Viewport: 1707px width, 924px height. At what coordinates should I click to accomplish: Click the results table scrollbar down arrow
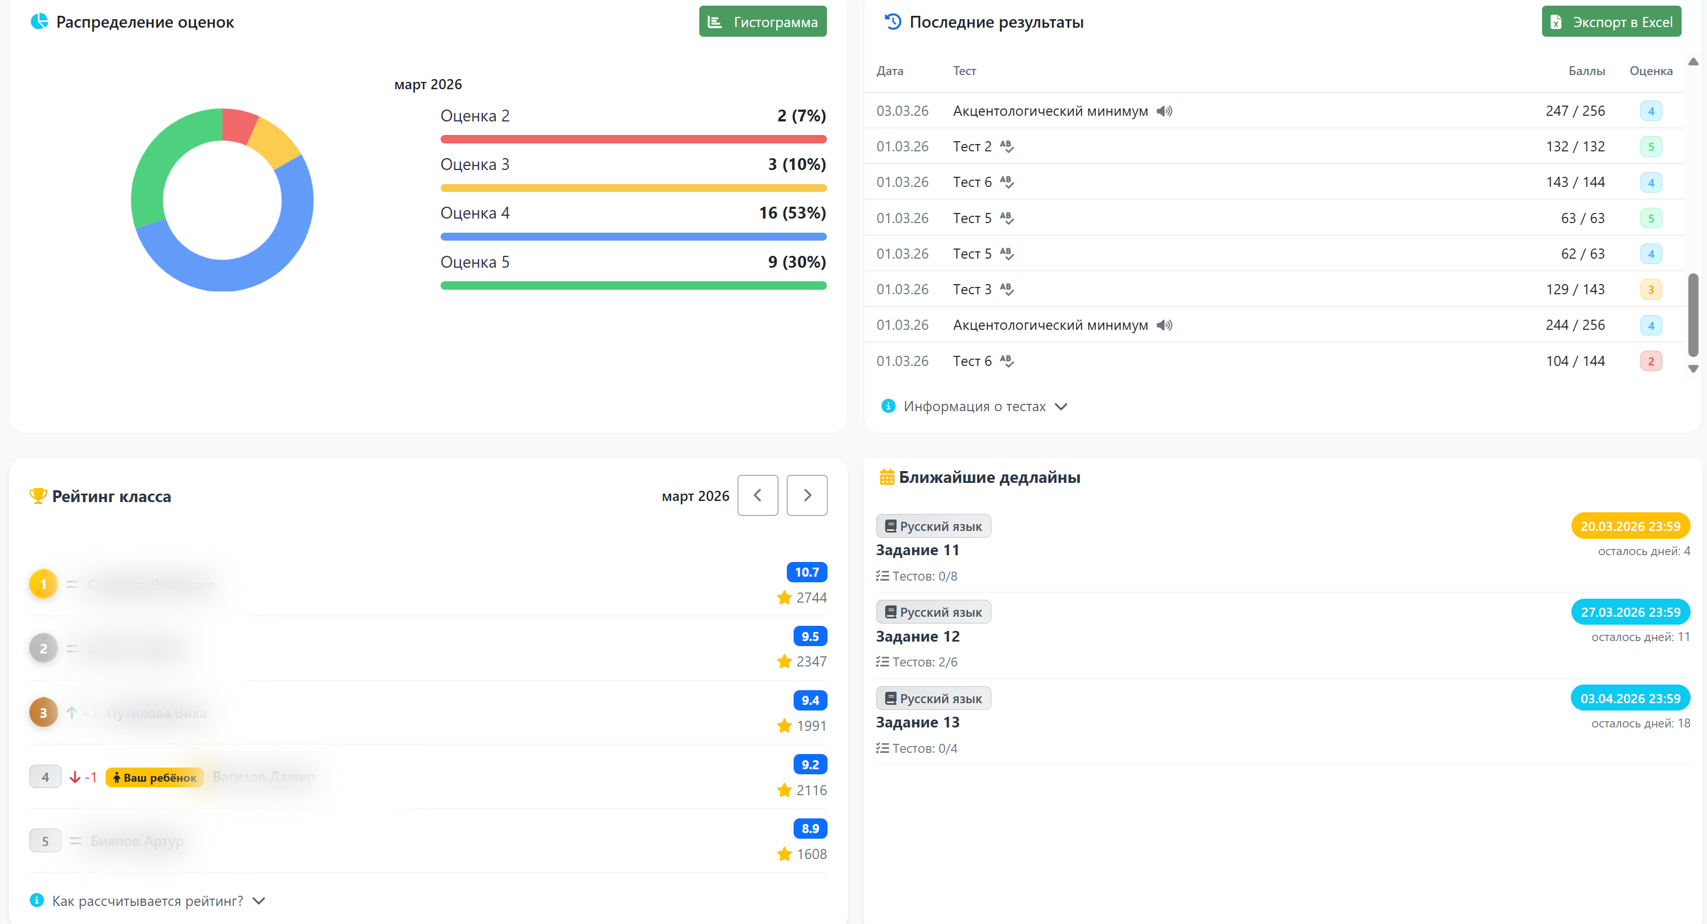click(x=1693, y=369)
